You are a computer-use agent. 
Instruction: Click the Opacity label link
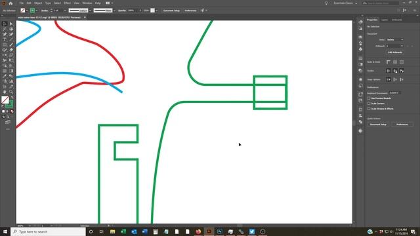click(x=122, y=10)
